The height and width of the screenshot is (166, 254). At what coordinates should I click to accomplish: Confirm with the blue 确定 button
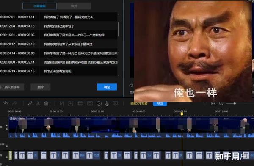pos(107,87)
